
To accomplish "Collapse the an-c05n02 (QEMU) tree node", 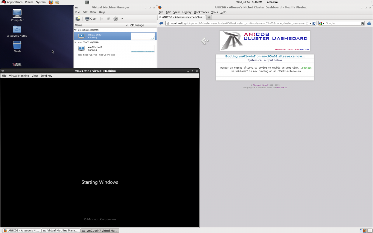I will [x=76, y=42].
